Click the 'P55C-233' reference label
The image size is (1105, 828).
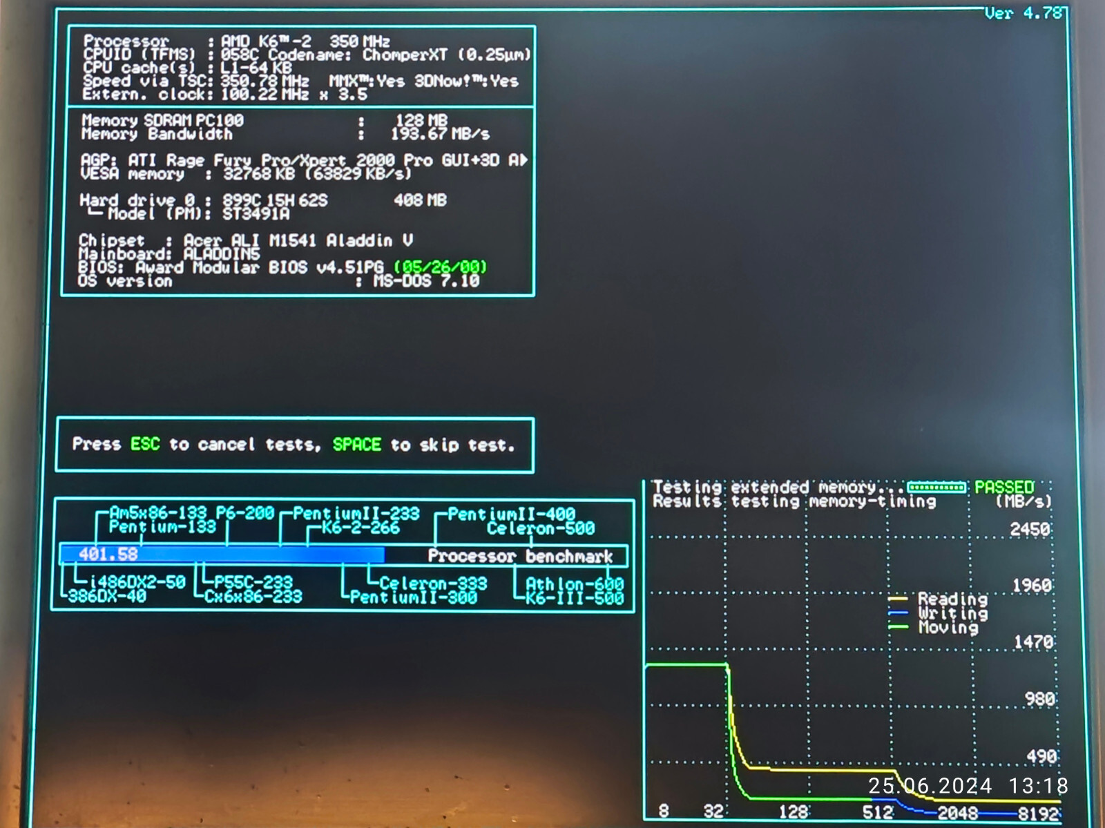click(x=253, y=583)
